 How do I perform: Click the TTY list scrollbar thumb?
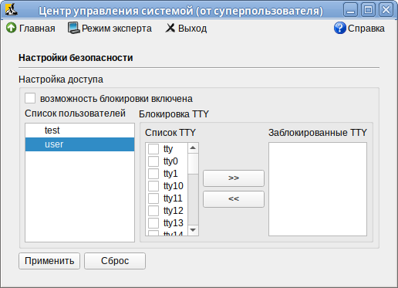point(193,164)
